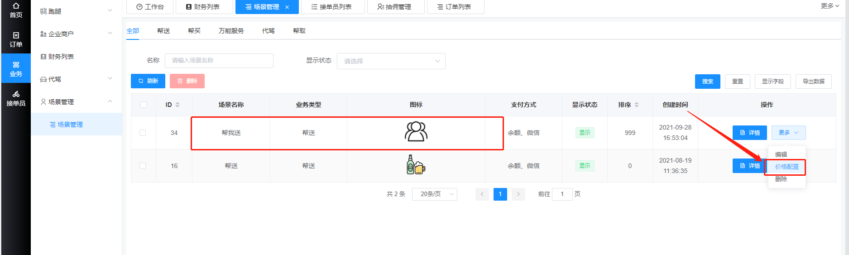Click the 场景管理 person icon in sidebar
The width and height of the screenshot is (849, 255).
click(43, 102)
